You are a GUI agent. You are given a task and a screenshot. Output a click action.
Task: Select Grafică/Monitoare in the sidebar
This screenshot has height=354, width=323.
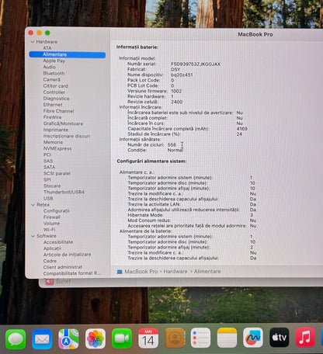click(63, 123)
